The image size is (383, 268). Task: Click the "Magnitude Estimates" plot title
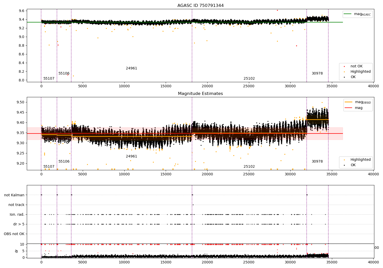tap(200, 94)
